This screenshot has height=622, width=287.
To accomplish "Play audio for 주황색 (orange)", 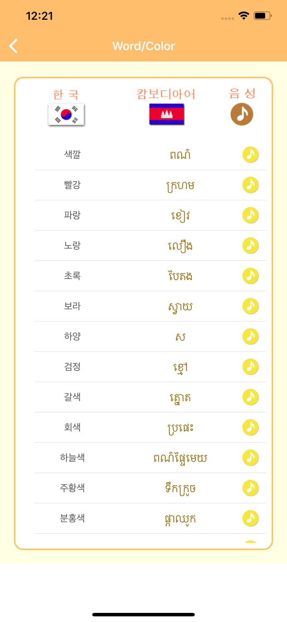I will tap(251, 488).
